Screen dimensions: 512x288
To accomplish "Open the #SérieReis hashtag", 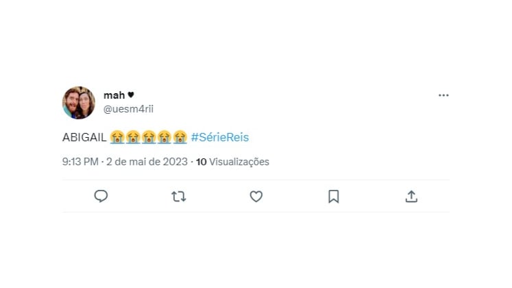I will [x=219, y=137].
